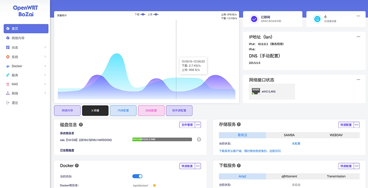368x188 pixels.
Task: Click the help icon next to 磁盘信息
Action: [81, 125]
